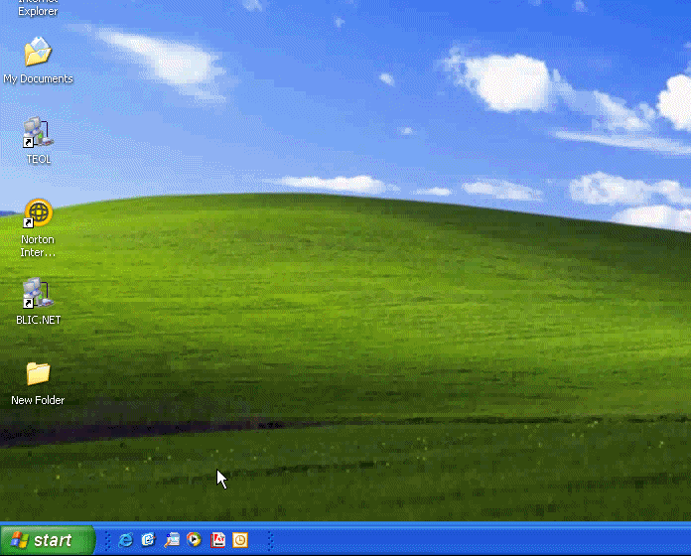Screen dimensions: 691x556
Task: Select the My Documents folder icon
Action: [x=38, y=53]
